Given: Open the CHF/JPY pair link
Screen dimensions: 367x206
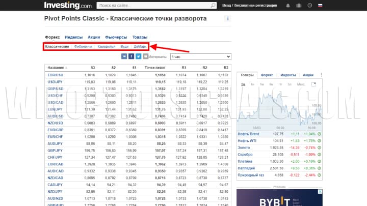Looking at the screenshot, I should (x=55, y=157).
